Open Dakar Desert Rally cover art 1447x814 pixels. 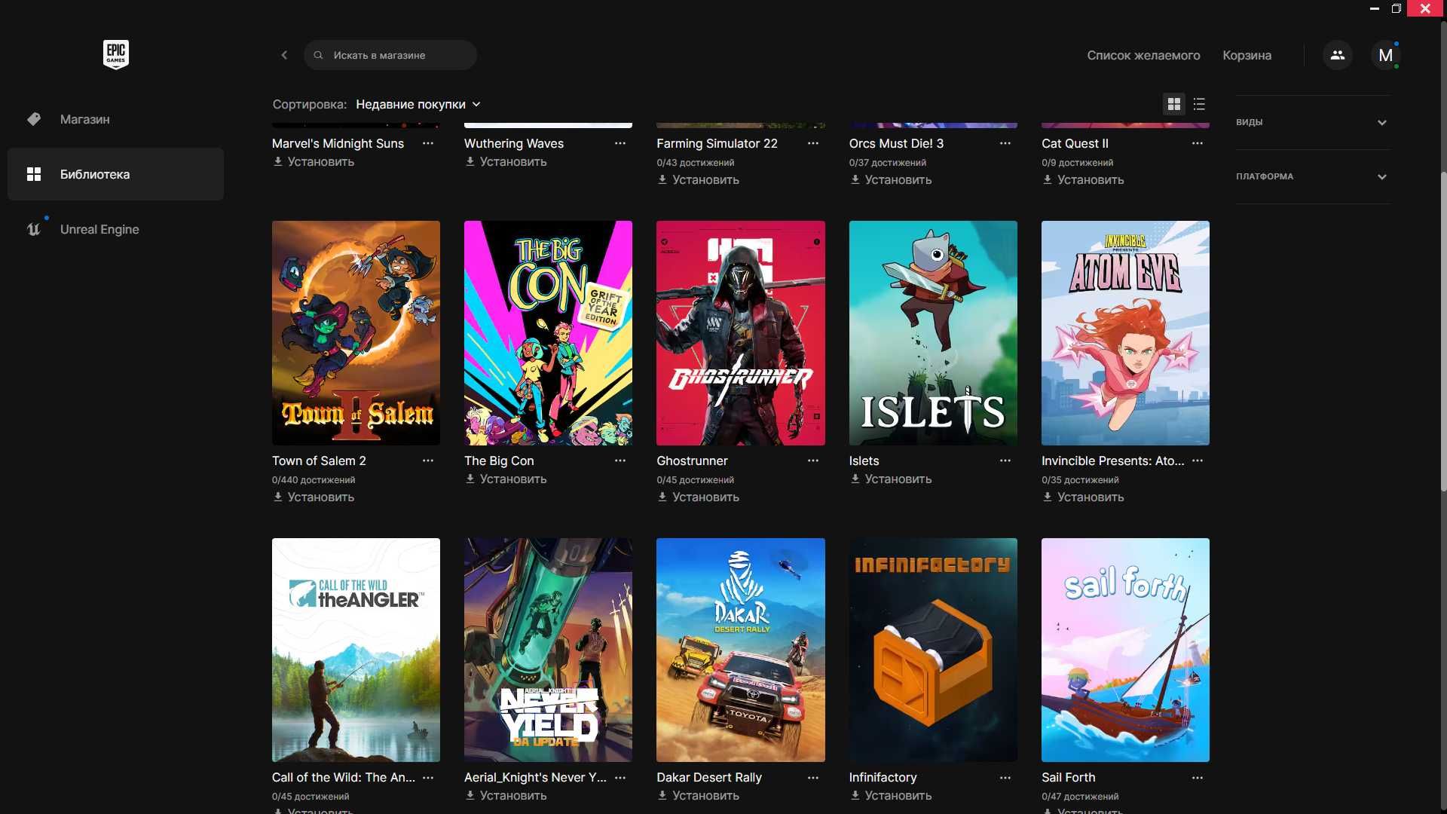pyautogui.click(x=740, y=650)
